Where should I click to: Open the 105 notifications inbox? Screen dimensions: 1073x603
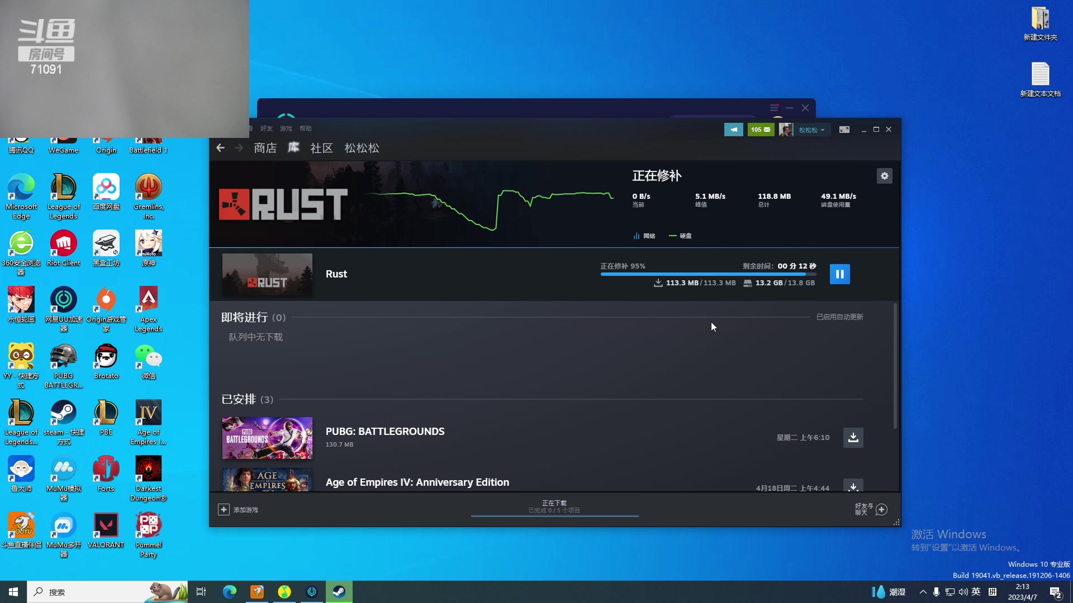tap(761, 130)
